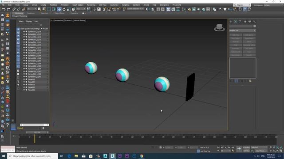This screenshot has width=284, height=159.
Task: Open the Selected key filter dropdown
Action: coord(259,148)
